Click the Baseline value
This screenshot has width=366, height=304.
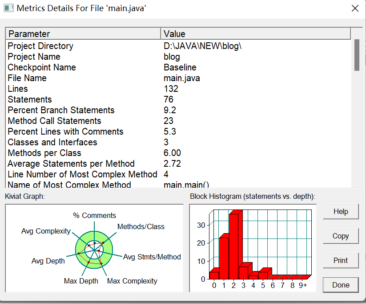pos(180,67)
